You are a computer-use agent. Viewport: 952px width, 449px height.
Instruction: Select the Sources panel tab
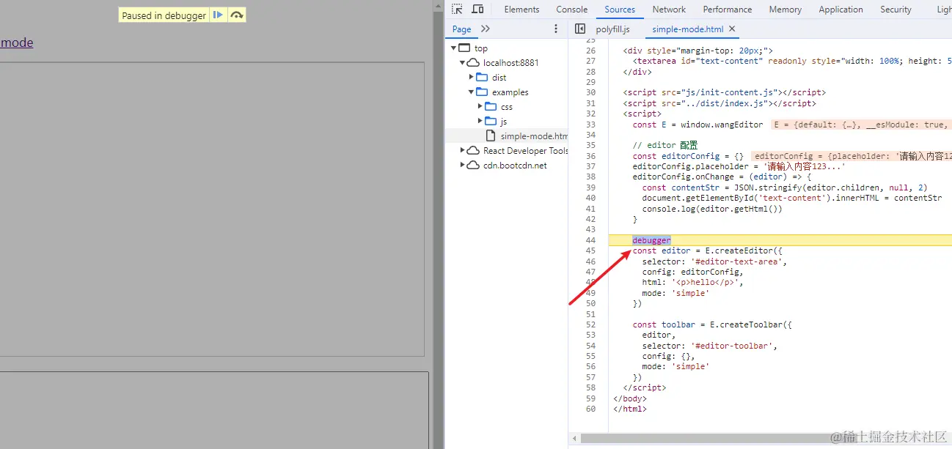pos(620,10)
